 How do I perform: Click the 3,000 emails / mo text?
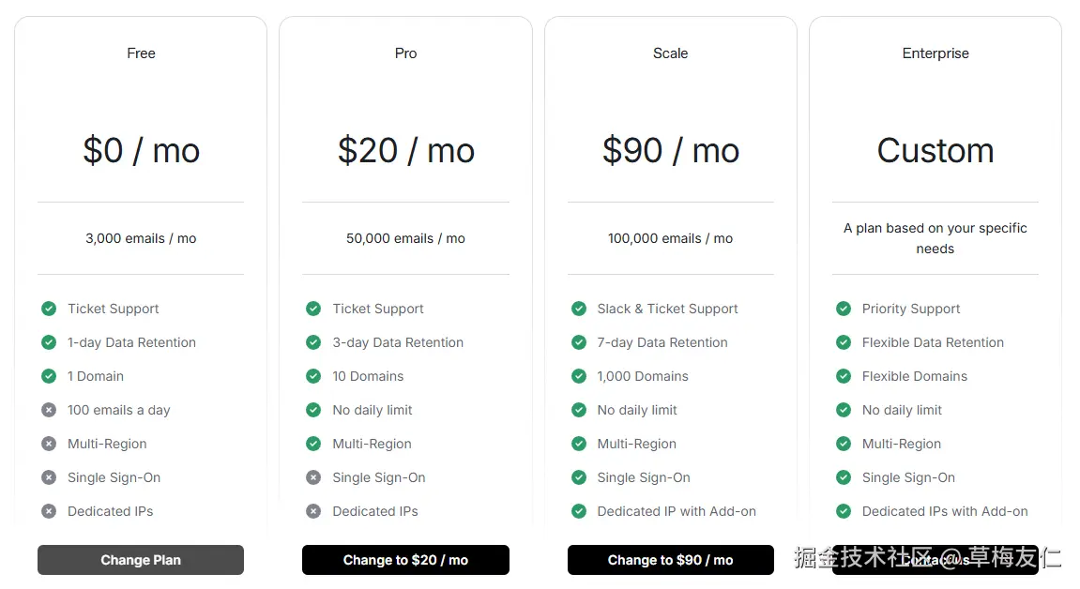tap(141, 238)
